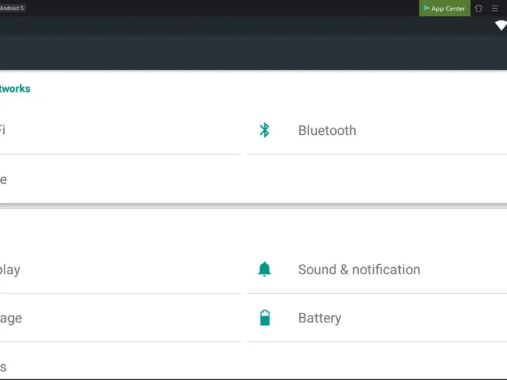Viewport: 507px width, 380px height.
Task: Open the hamburger menu in title bar
Action: 495,8
